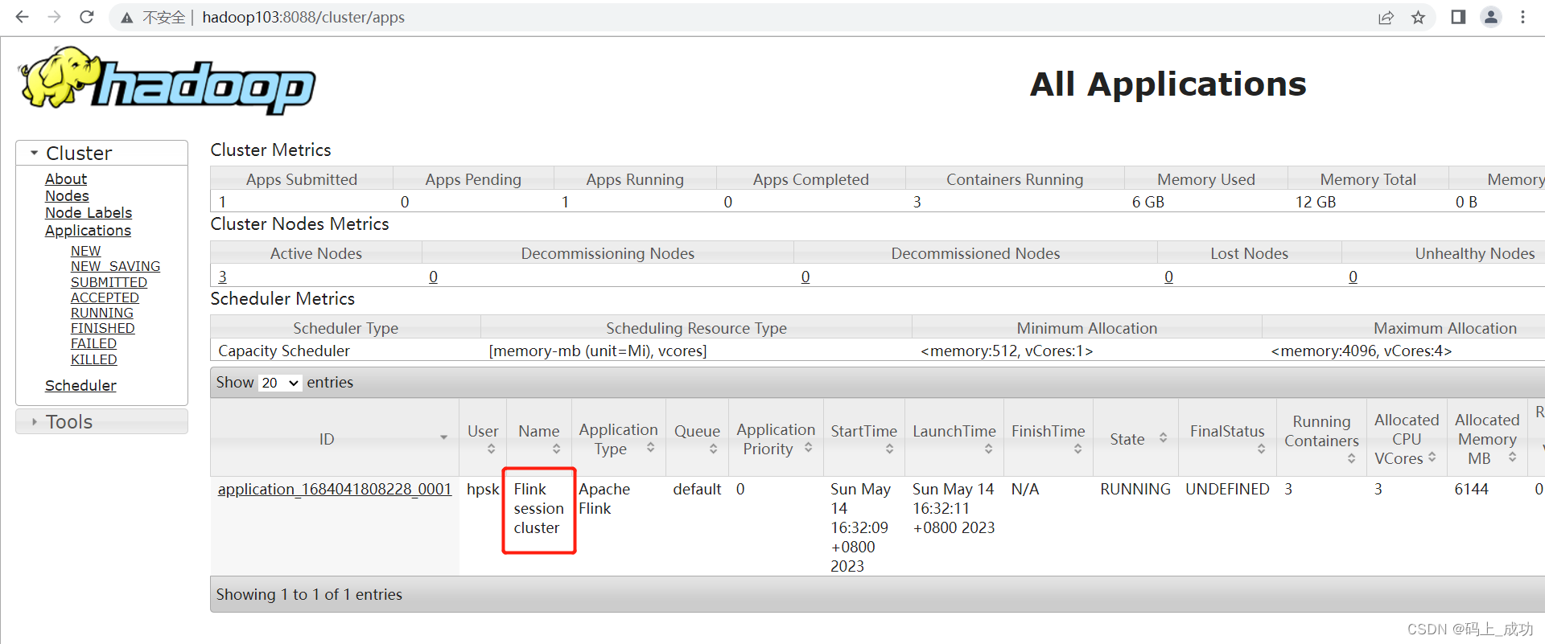Open the Scheduler link
The height and width of the screenshot is (644, 1545).
pyautogui.click(x=80, y=385)
